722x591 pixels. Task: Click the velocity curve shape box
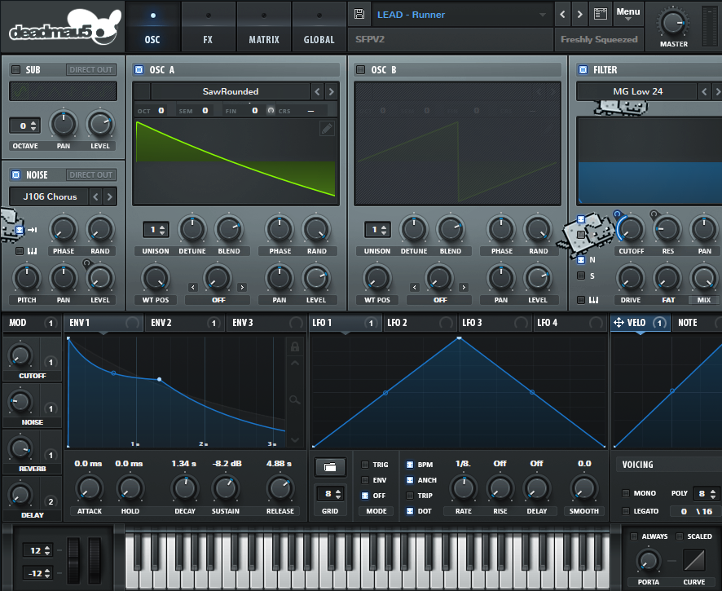694,560
